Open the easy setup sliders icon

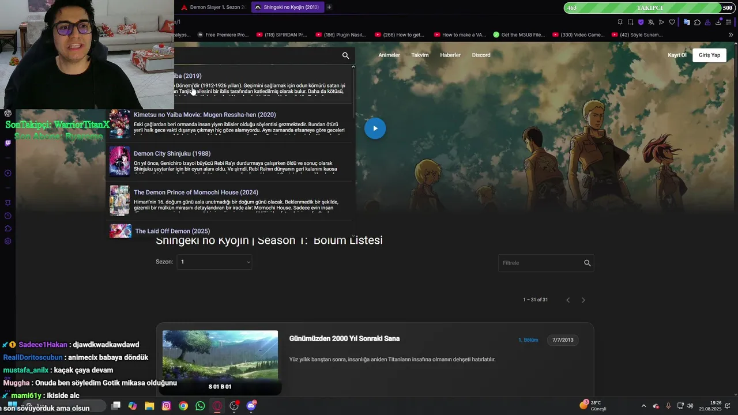[729, 22]
